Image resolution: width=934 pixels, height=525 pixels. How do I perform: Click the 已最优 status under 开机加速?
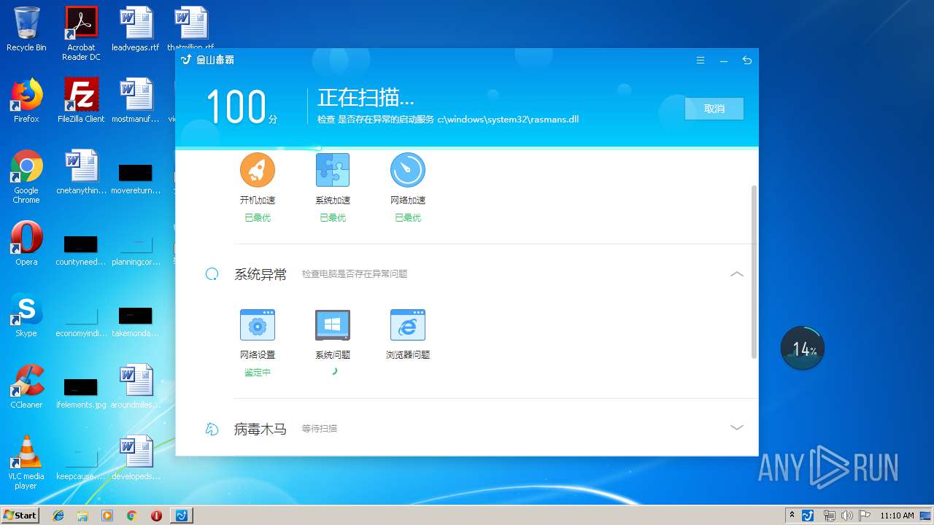pos(258,217)
